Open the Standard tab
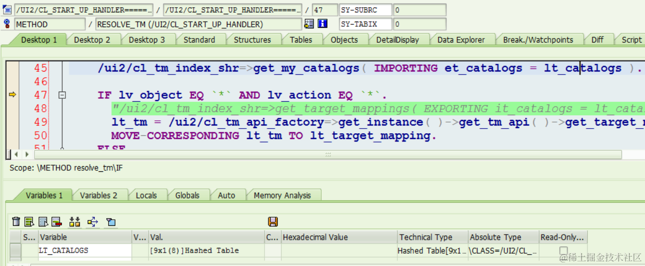The image size is (645, 266). pos(200,40)
